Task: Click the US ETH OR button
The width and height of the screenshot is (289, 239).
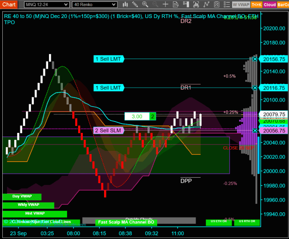Action: [219, 222]
